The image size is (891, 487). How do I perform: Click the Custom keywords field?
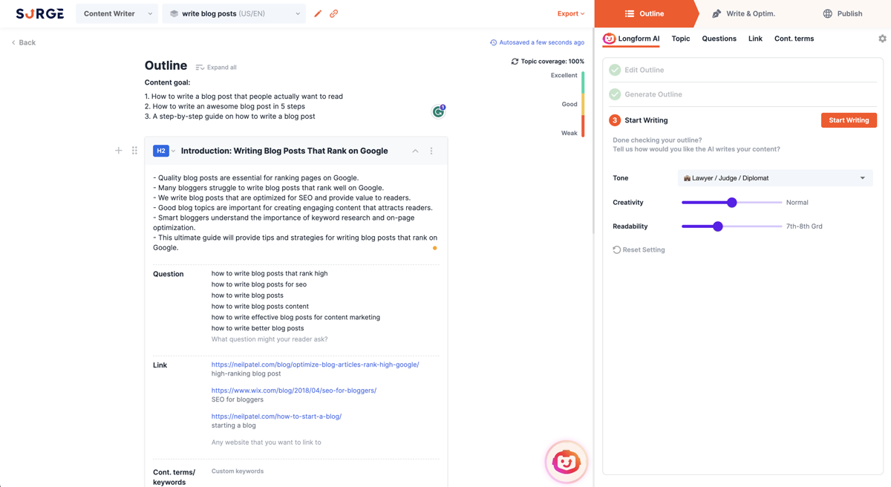[238, 471]
